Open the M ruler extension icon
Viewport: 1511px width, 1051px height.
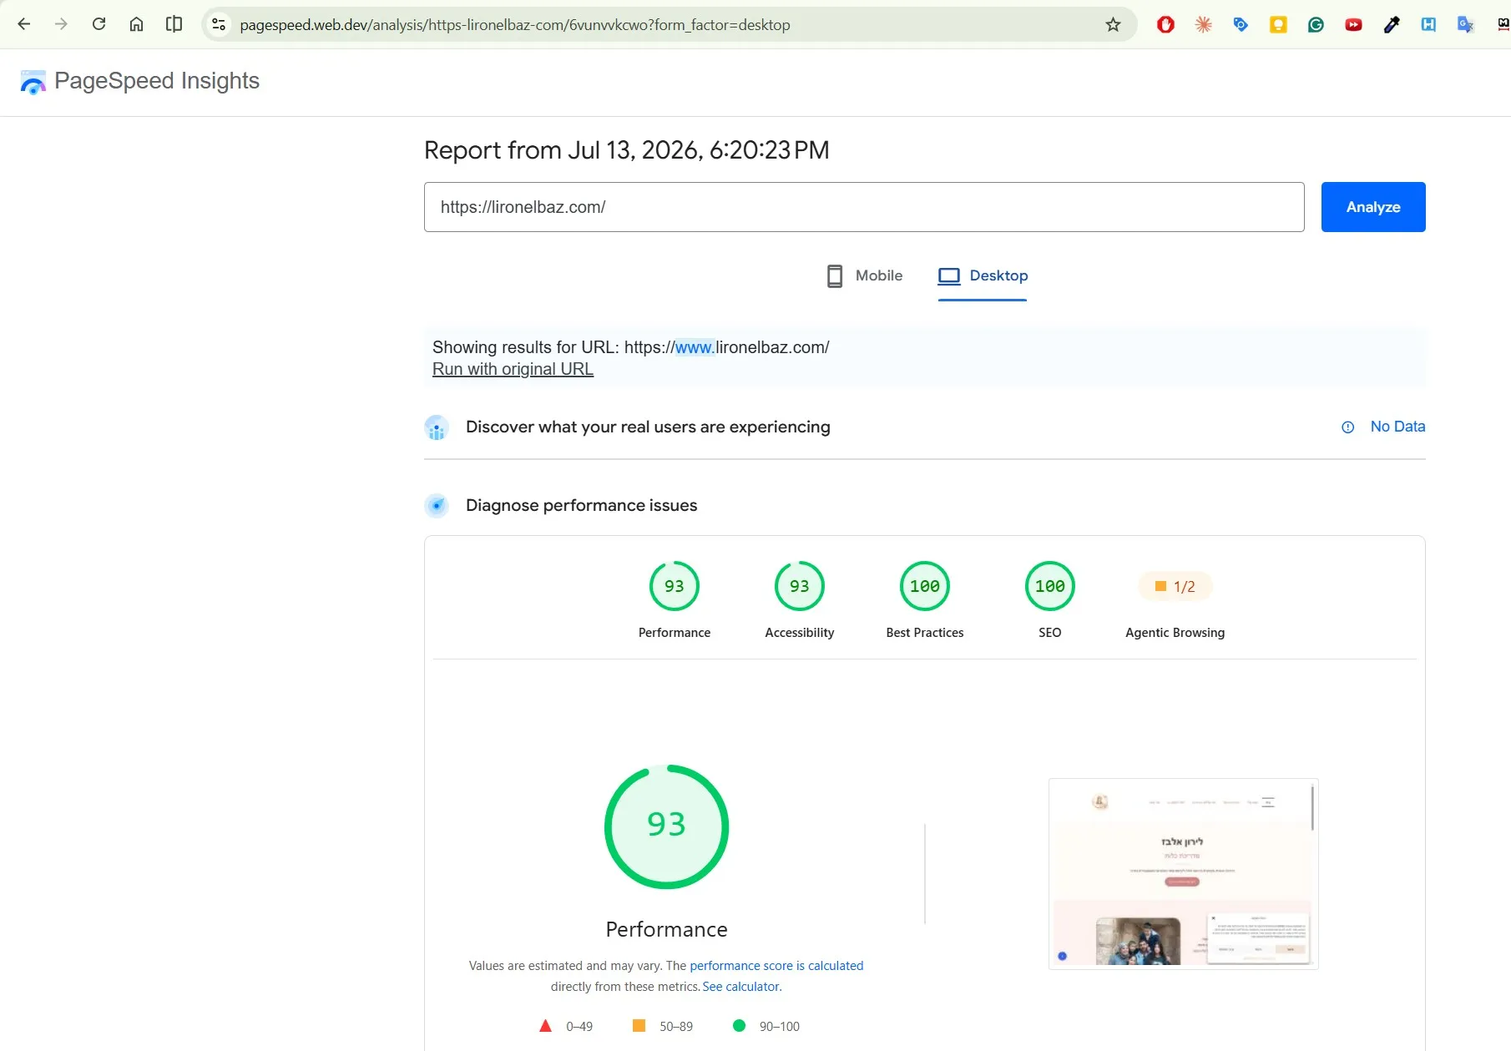[1503, 24]
